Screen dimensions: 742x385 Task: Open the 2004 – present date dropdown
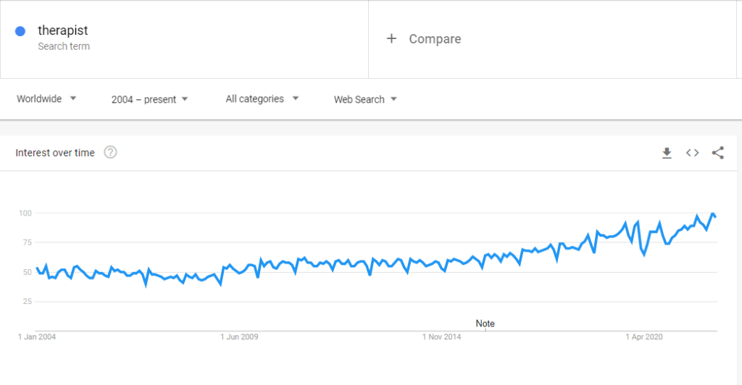tap(149, 99)
